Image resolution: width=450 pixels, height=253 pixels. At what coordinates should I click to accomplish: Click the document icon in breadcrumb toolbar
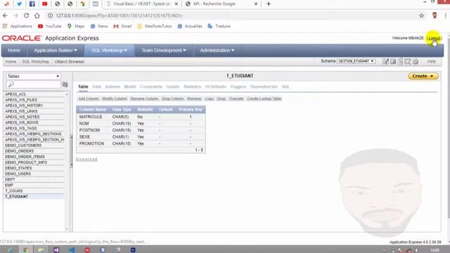pos(400,61)
